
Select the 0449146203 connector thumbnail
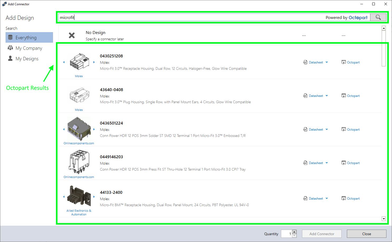[79, 162]
